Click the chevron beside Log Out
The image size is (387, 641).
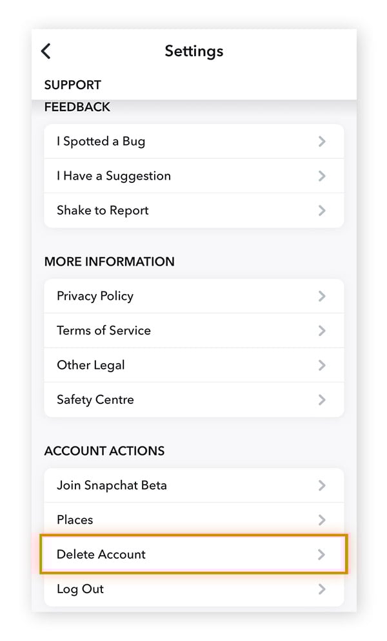321,589
